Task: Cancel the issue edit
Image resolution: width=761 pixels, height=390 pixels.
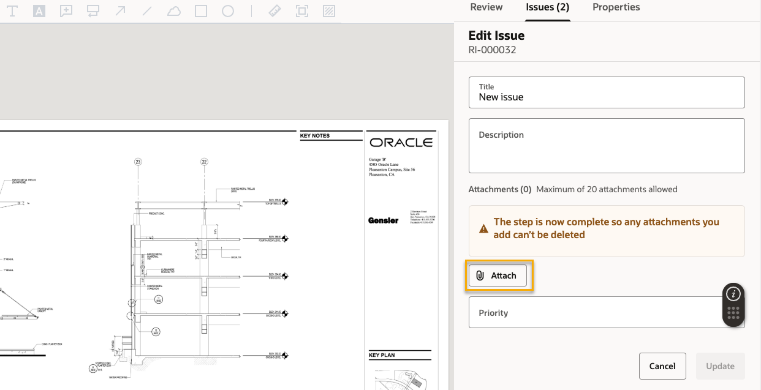Action: tap(662, 366)
